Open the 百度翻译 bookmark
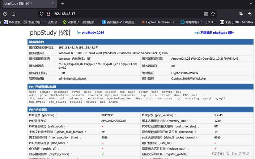The height and width of the screenshot is (159, 255). (119, 22)
